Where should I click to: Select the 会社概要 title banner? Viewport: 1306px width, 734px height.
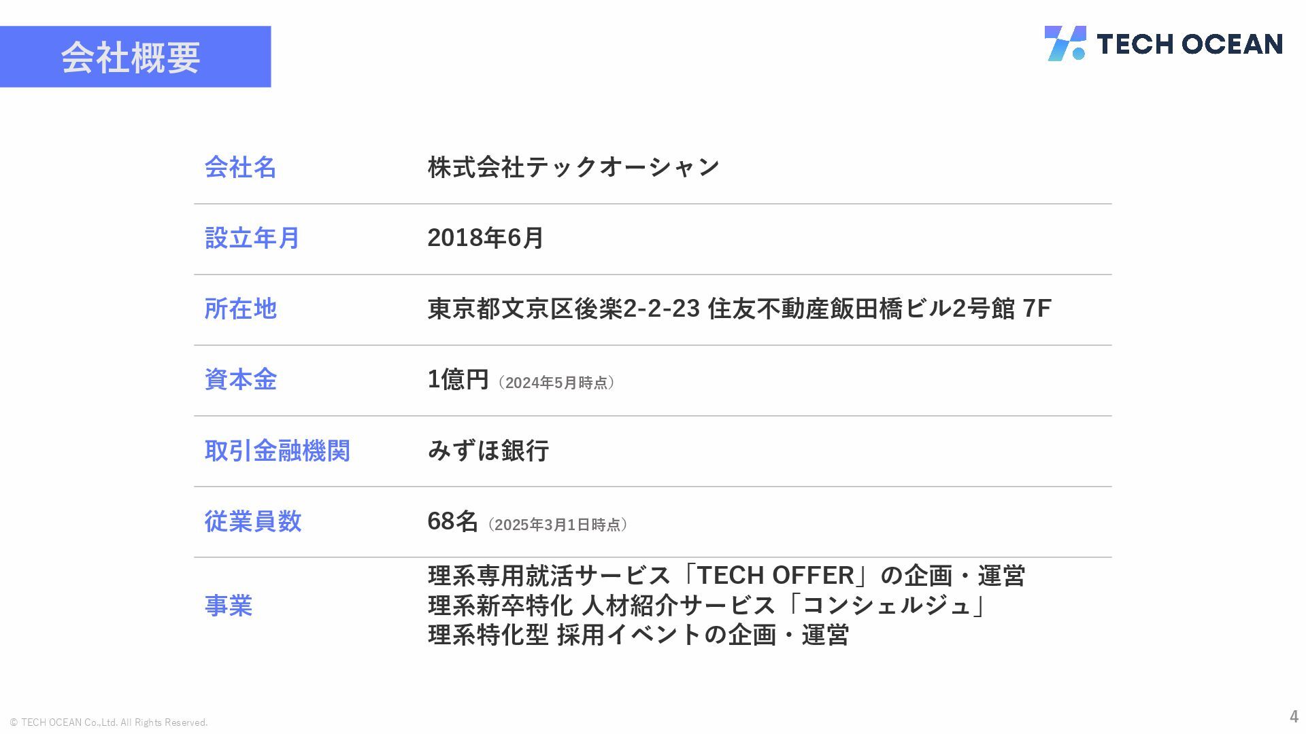tap(135, 56)
